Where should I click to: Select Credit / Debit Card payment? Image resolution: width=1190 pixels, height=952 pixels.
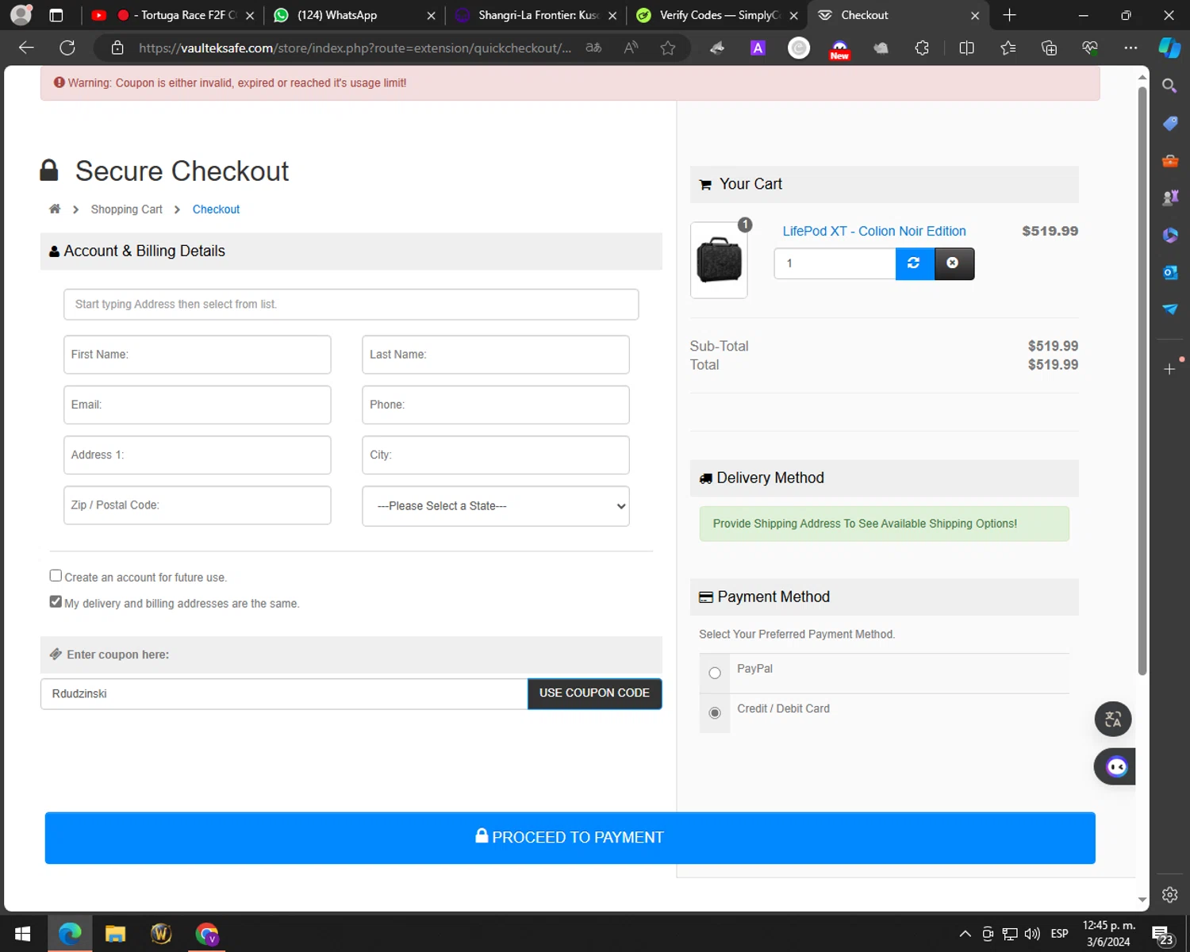pos(715,713)
